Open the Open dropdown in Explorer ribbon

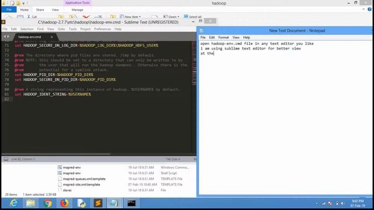click(x=171, y=17)
